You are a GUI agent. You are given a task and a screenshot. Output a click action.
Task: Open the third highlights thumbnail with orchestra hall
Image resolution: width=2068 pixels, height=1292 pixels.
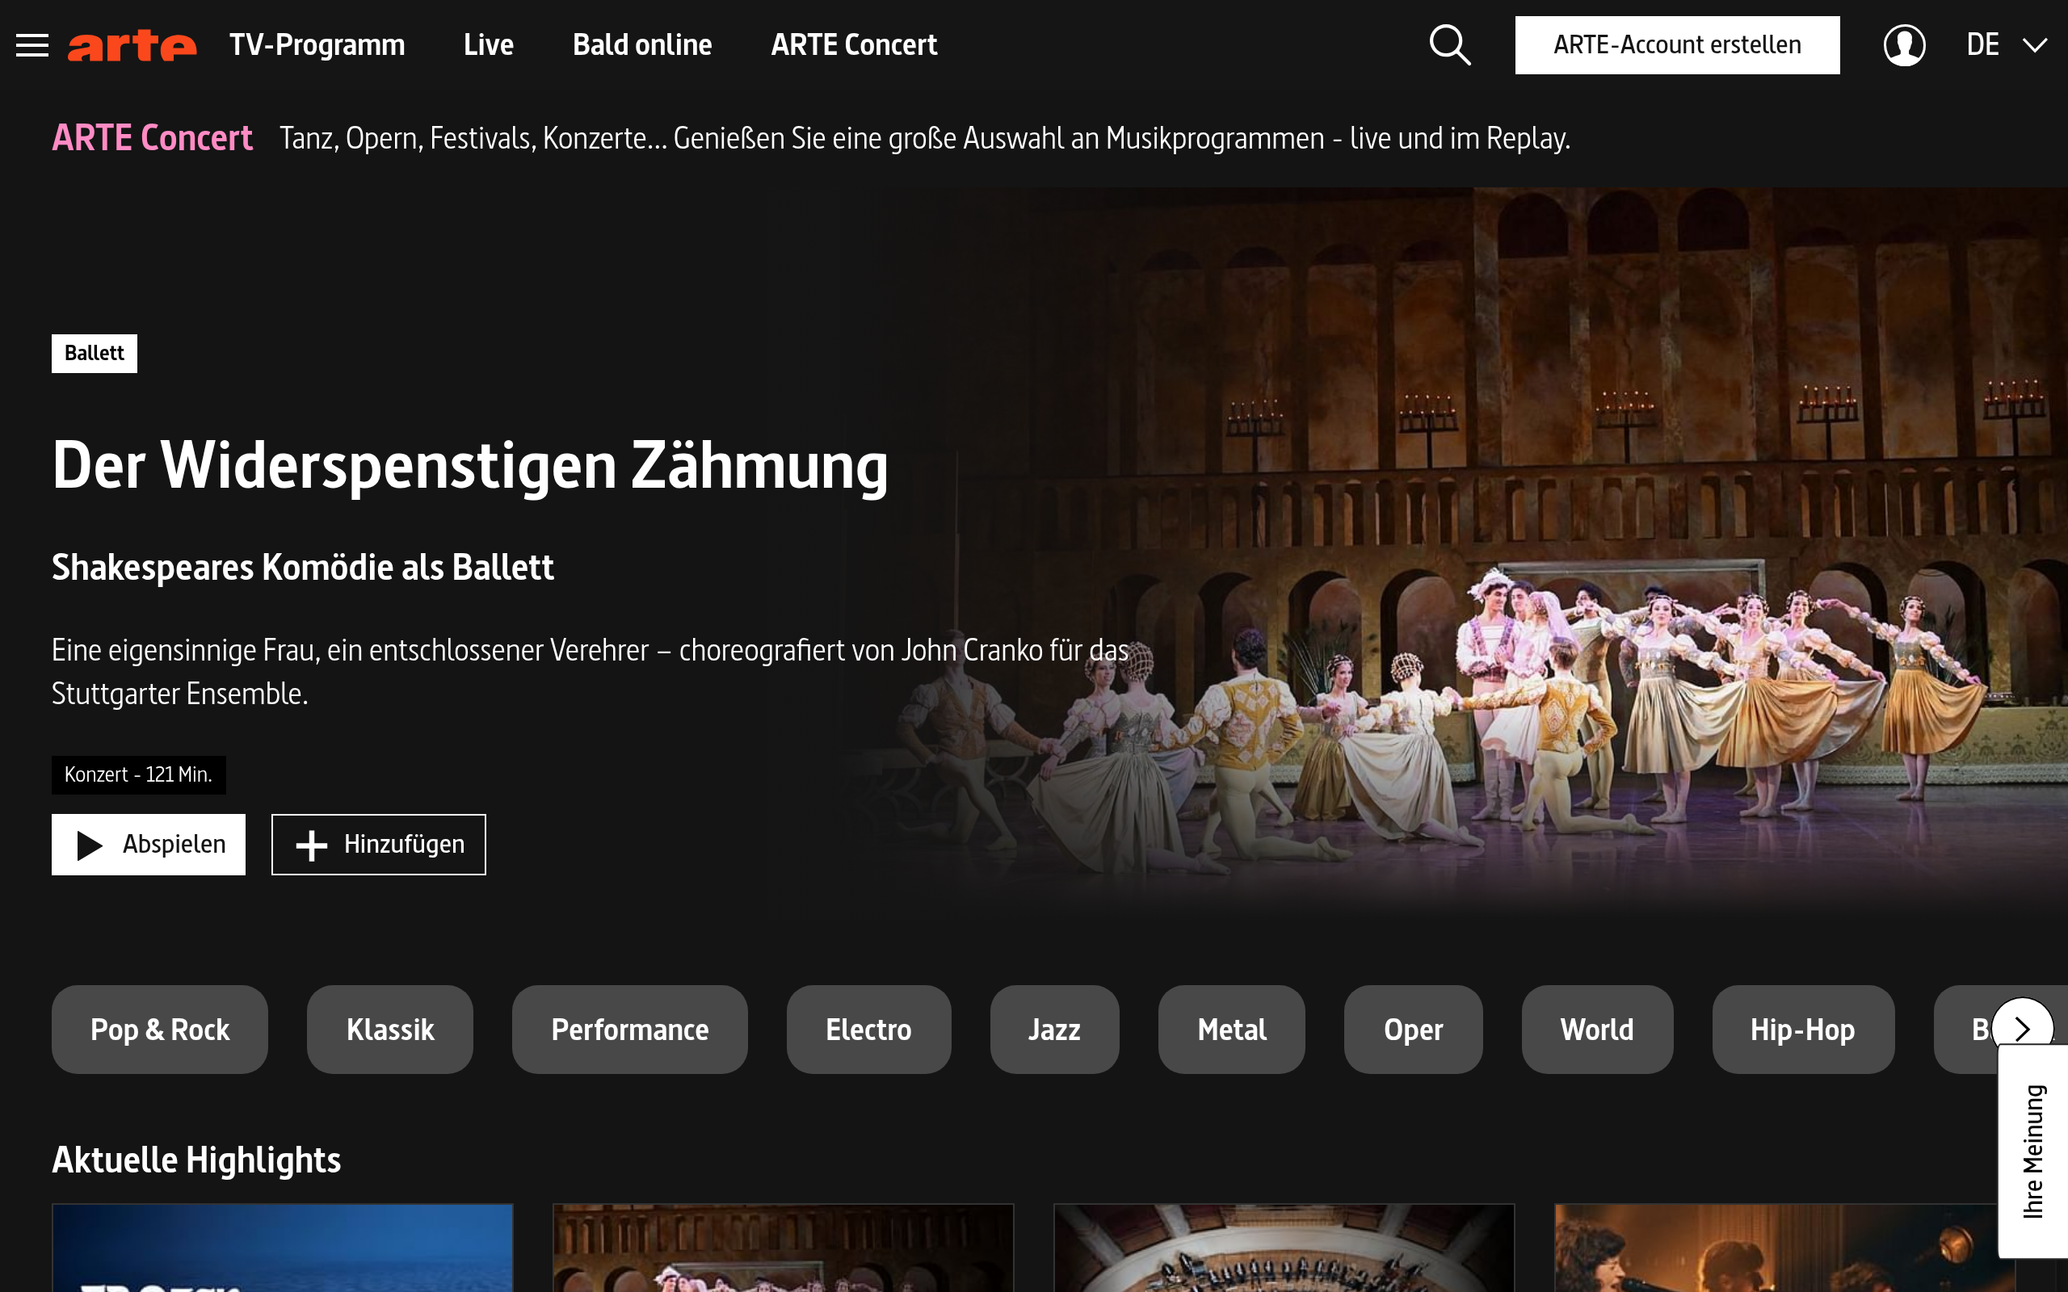1284,1248
